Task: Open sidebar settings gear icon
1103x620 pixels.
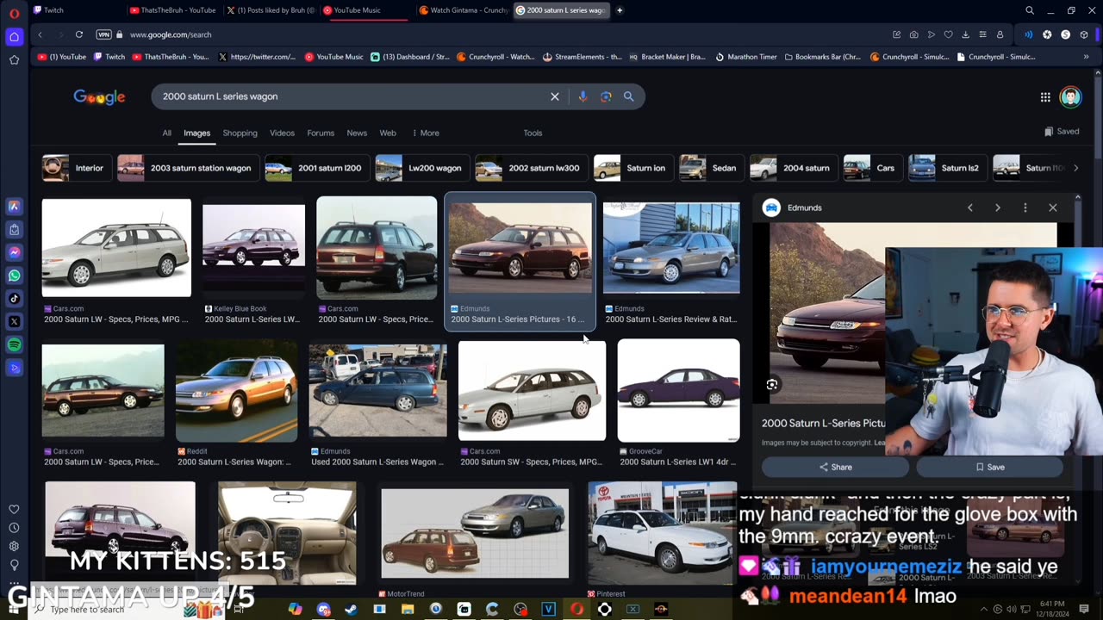Action: pyautogui.click(x=14, y=546)
